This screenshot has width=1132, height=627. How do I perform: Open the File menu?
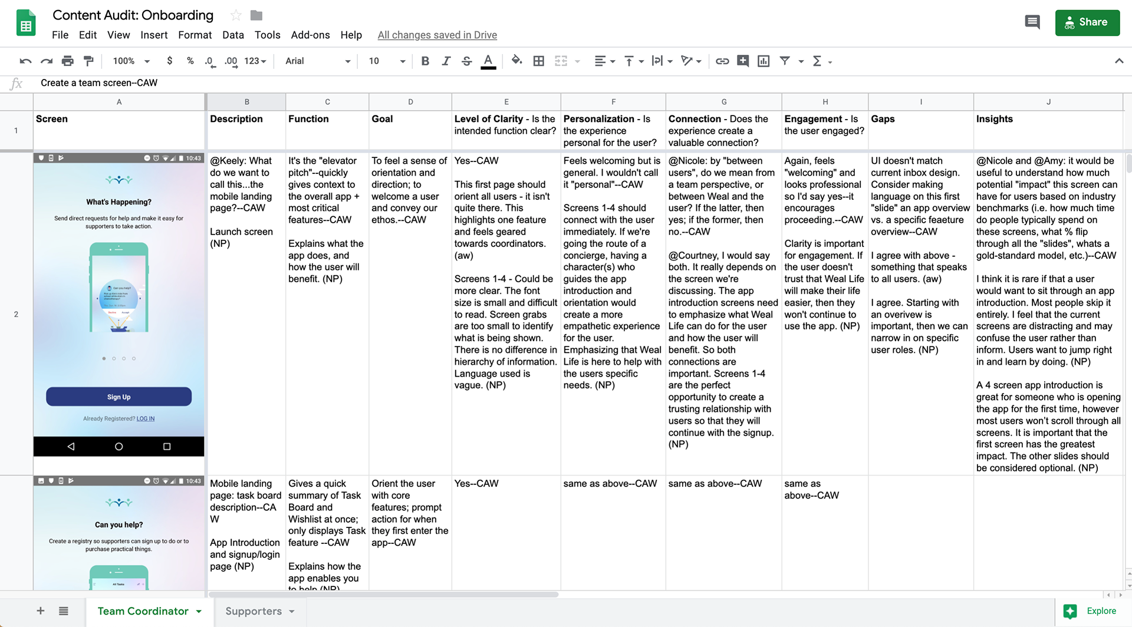(60, 35)
